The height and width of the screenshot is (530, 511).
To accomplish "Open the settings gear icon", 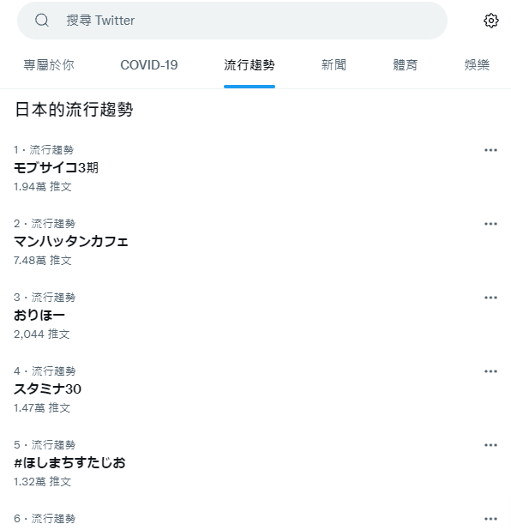I will click(490, 21).
